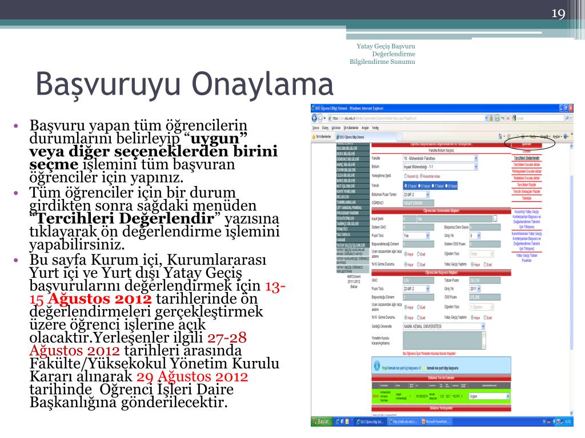Open the address bar history dropdown arrow
The width and height of the screenshot is (585, 438).
pyautogui.click(x=487, y=118)
